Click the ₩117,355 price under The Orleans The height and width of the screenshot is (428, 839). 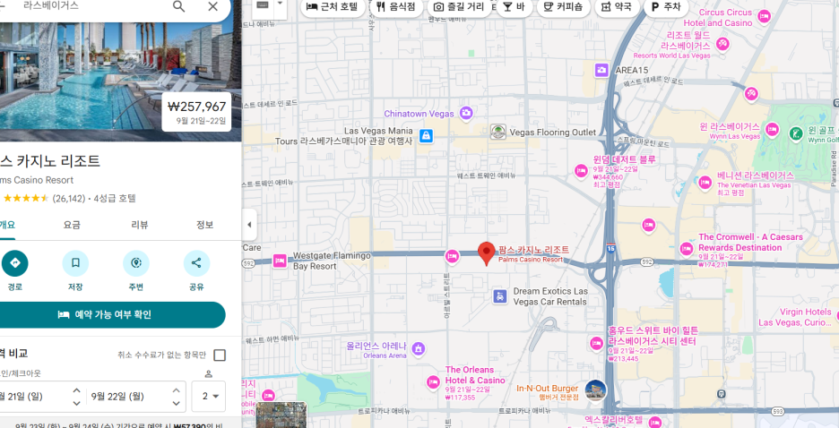tap(460, 398)
